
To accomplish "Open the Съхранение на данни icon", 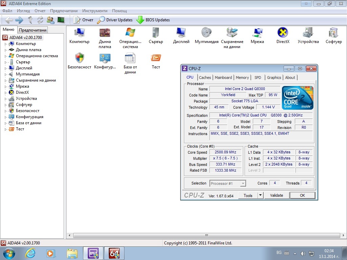I will tap(232, 32).
